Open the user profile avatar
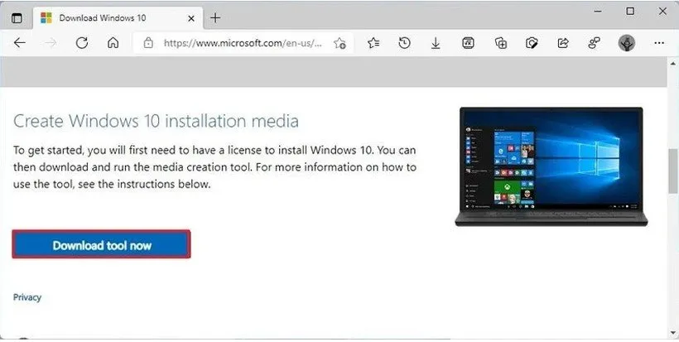This screenshot has width=679, height=342. point(627,43)
